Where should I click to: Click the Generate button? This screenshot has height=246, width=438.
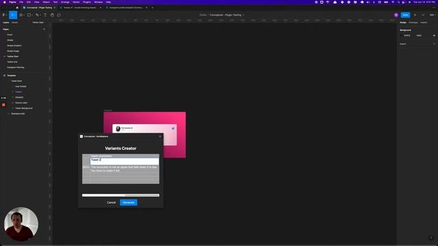(129, 202)
